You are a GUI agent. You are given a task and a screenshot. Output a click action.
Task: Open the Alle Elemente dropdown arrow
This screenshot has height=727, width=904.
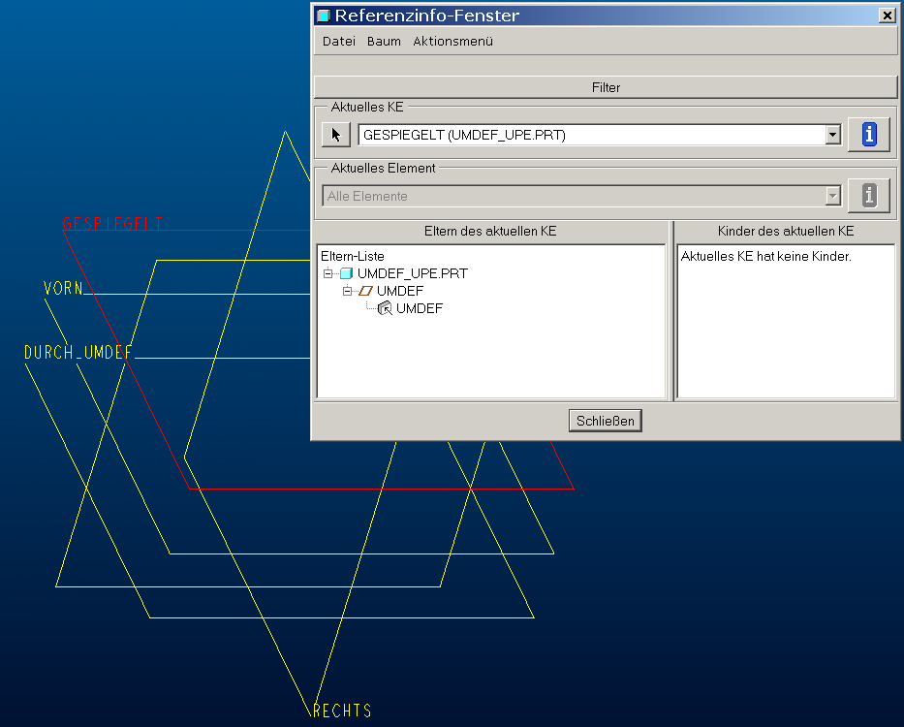pos(832,196)
